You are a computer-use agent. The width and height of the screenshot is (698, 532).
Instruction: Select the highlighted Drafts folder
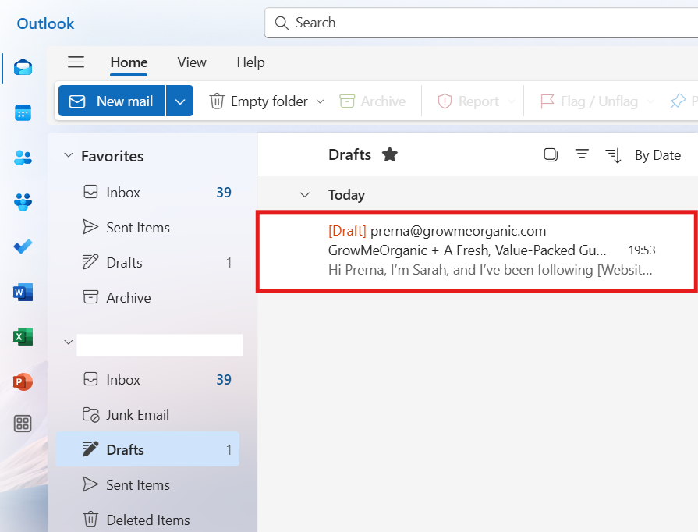point(147,449)
